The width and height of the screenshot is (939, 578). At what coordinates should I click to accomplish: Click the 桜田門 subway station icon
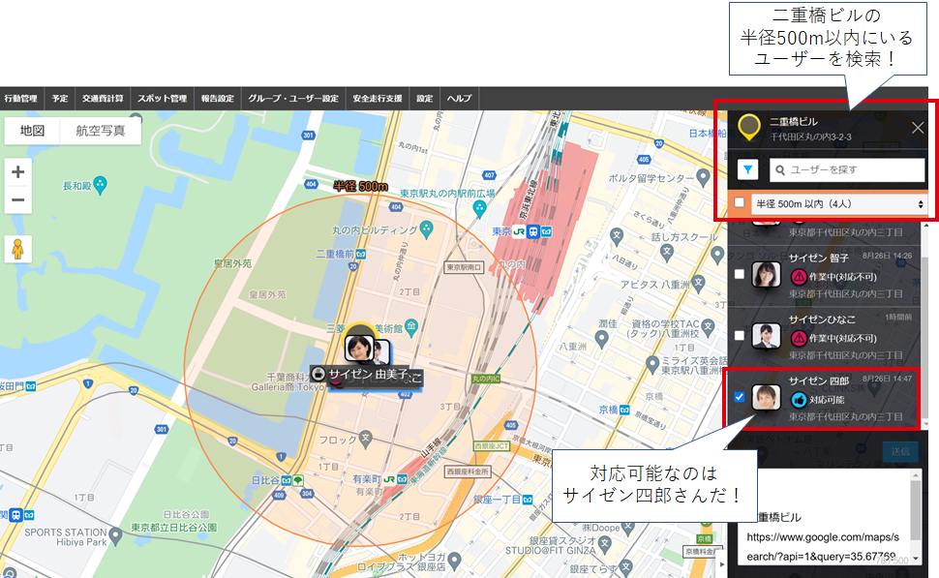point(31,386)
